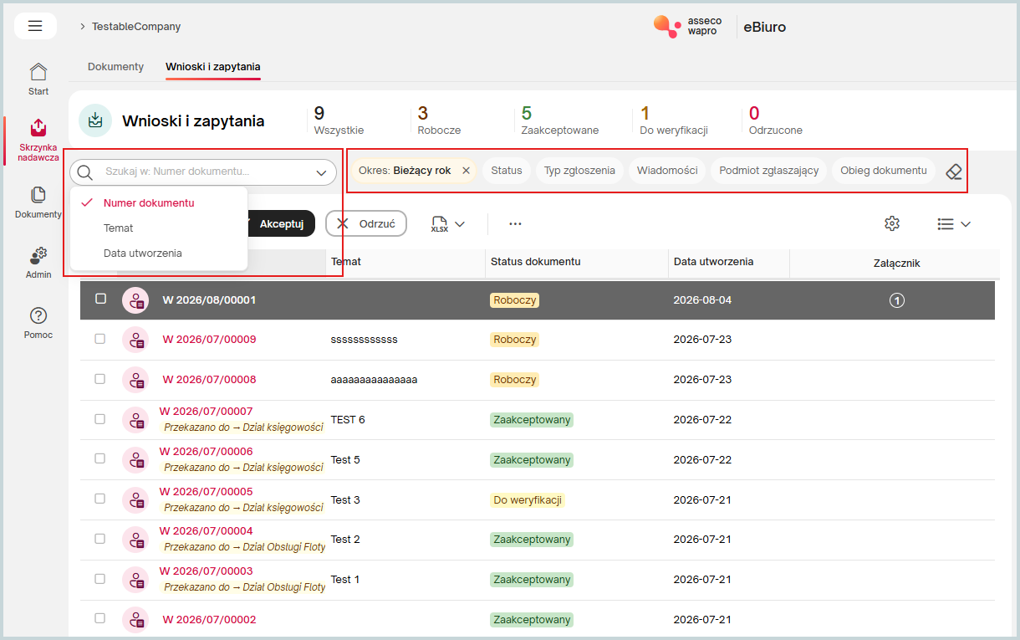This screenshot has height=640, width=1020.
Task: Filter by 0 Odrzucone counter
Action: (x=775, y=120)
